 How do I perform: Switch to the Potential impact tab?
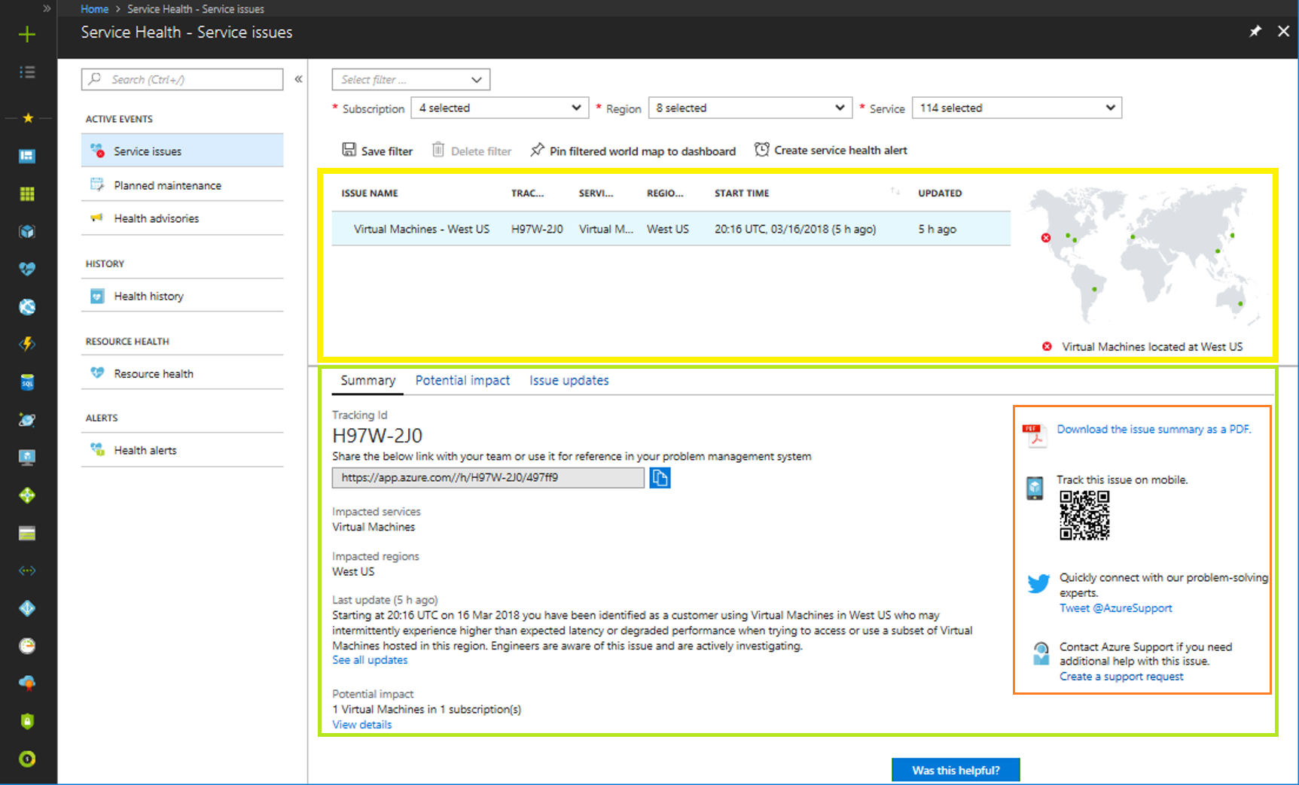(462, 381)
